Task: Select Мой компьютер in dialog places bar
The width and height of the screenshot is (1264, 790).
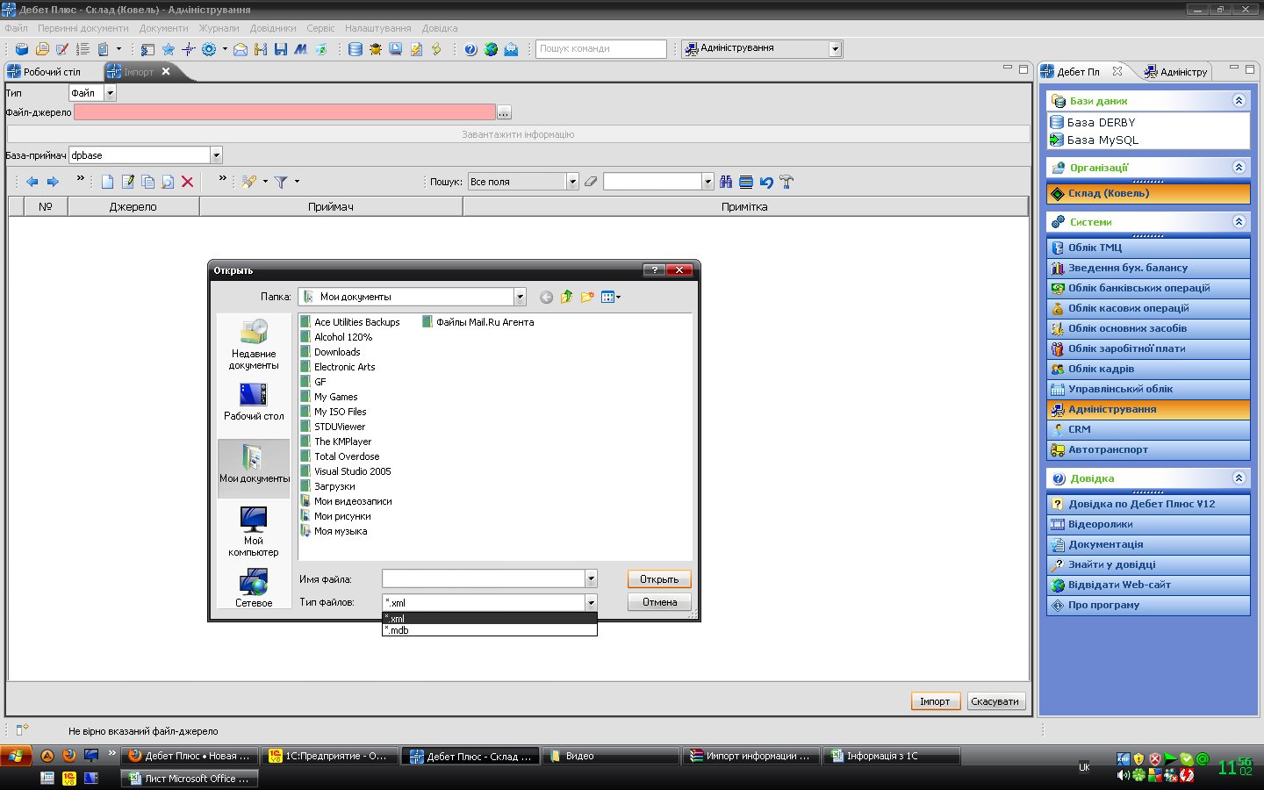Action: point(254,530)
